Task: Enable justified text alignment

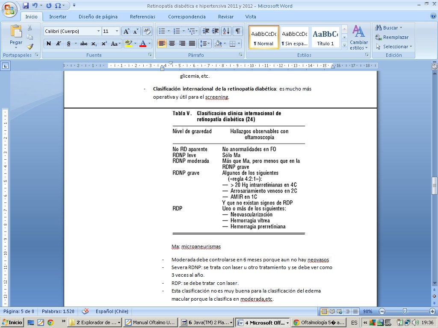Action: pyautogui.click(x=192, y=44)
